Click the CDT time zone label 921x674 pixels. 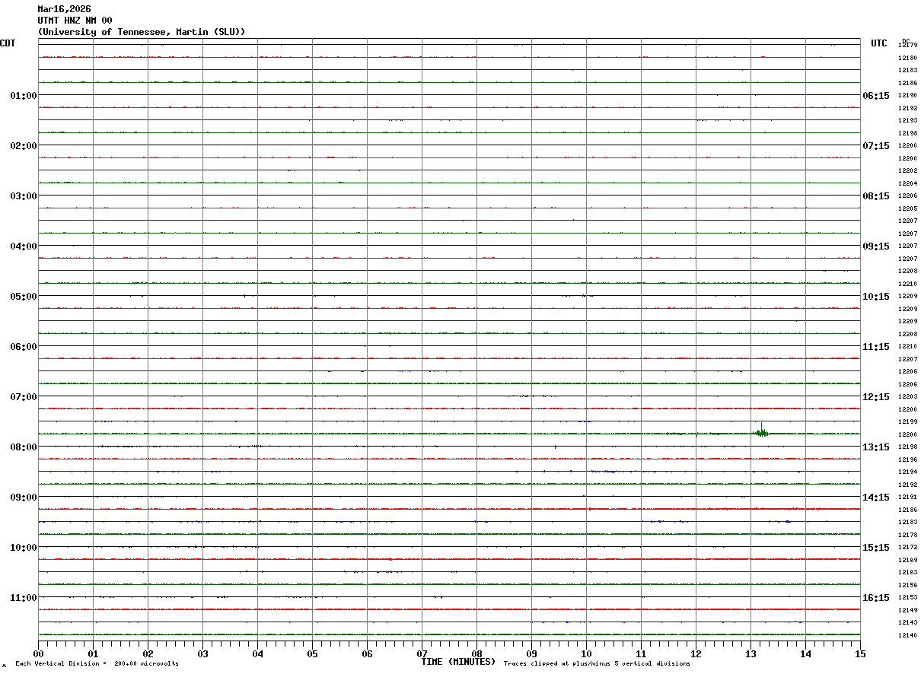(8, 43)
